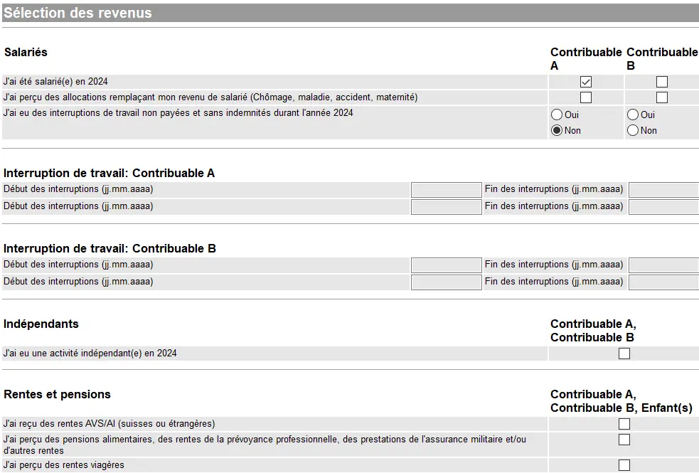This screenshot has width=699, height=473.
Task: Tick the pensions alimentaires checkbox
Action: click(624, 440)
